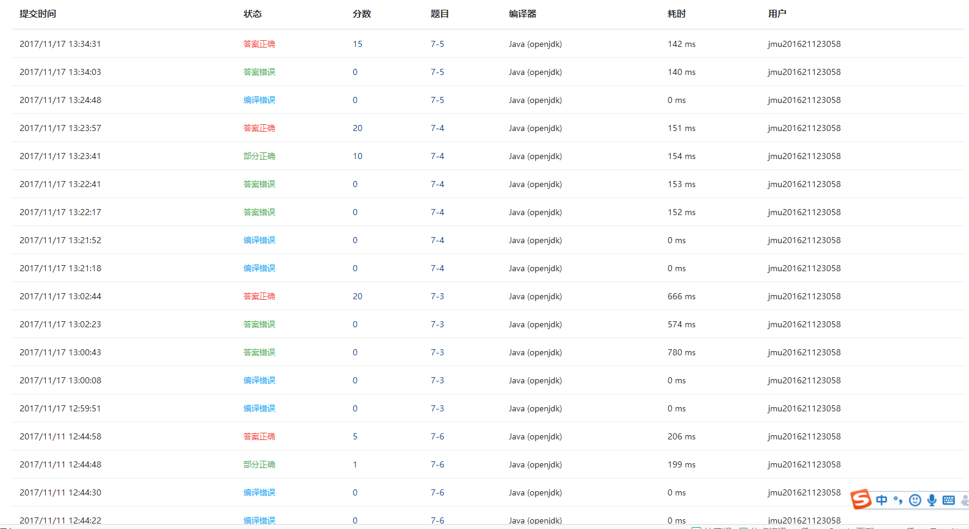Viewport: 969px width, 529px height.
Task: Open 答案错误 status of 13:22:17 submission
Action: pos(259,212)
